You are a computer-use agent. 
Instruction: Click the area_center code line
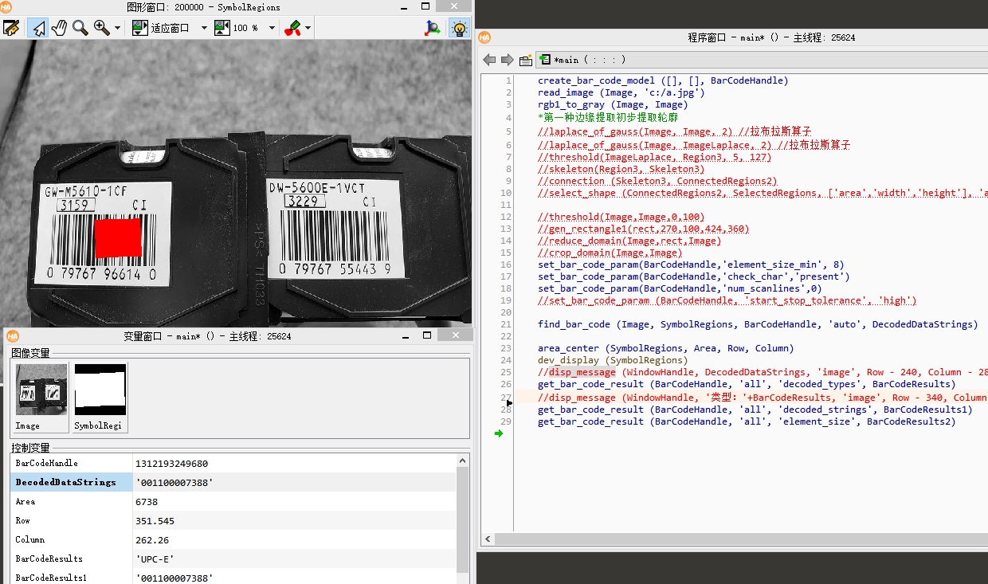[666, 348]
